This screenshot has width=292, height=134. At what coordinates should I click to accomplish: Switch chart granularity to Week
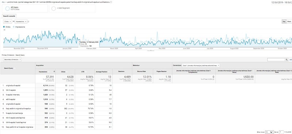[289, 22]
